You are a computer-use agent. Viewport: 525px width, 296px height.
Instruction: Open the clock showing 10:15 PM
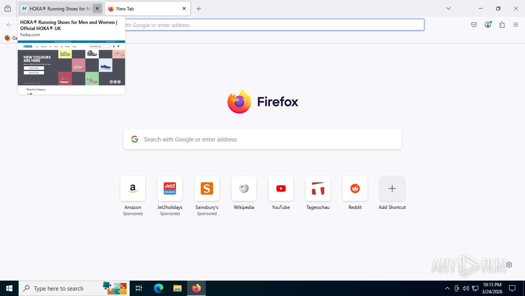point(492,288)
